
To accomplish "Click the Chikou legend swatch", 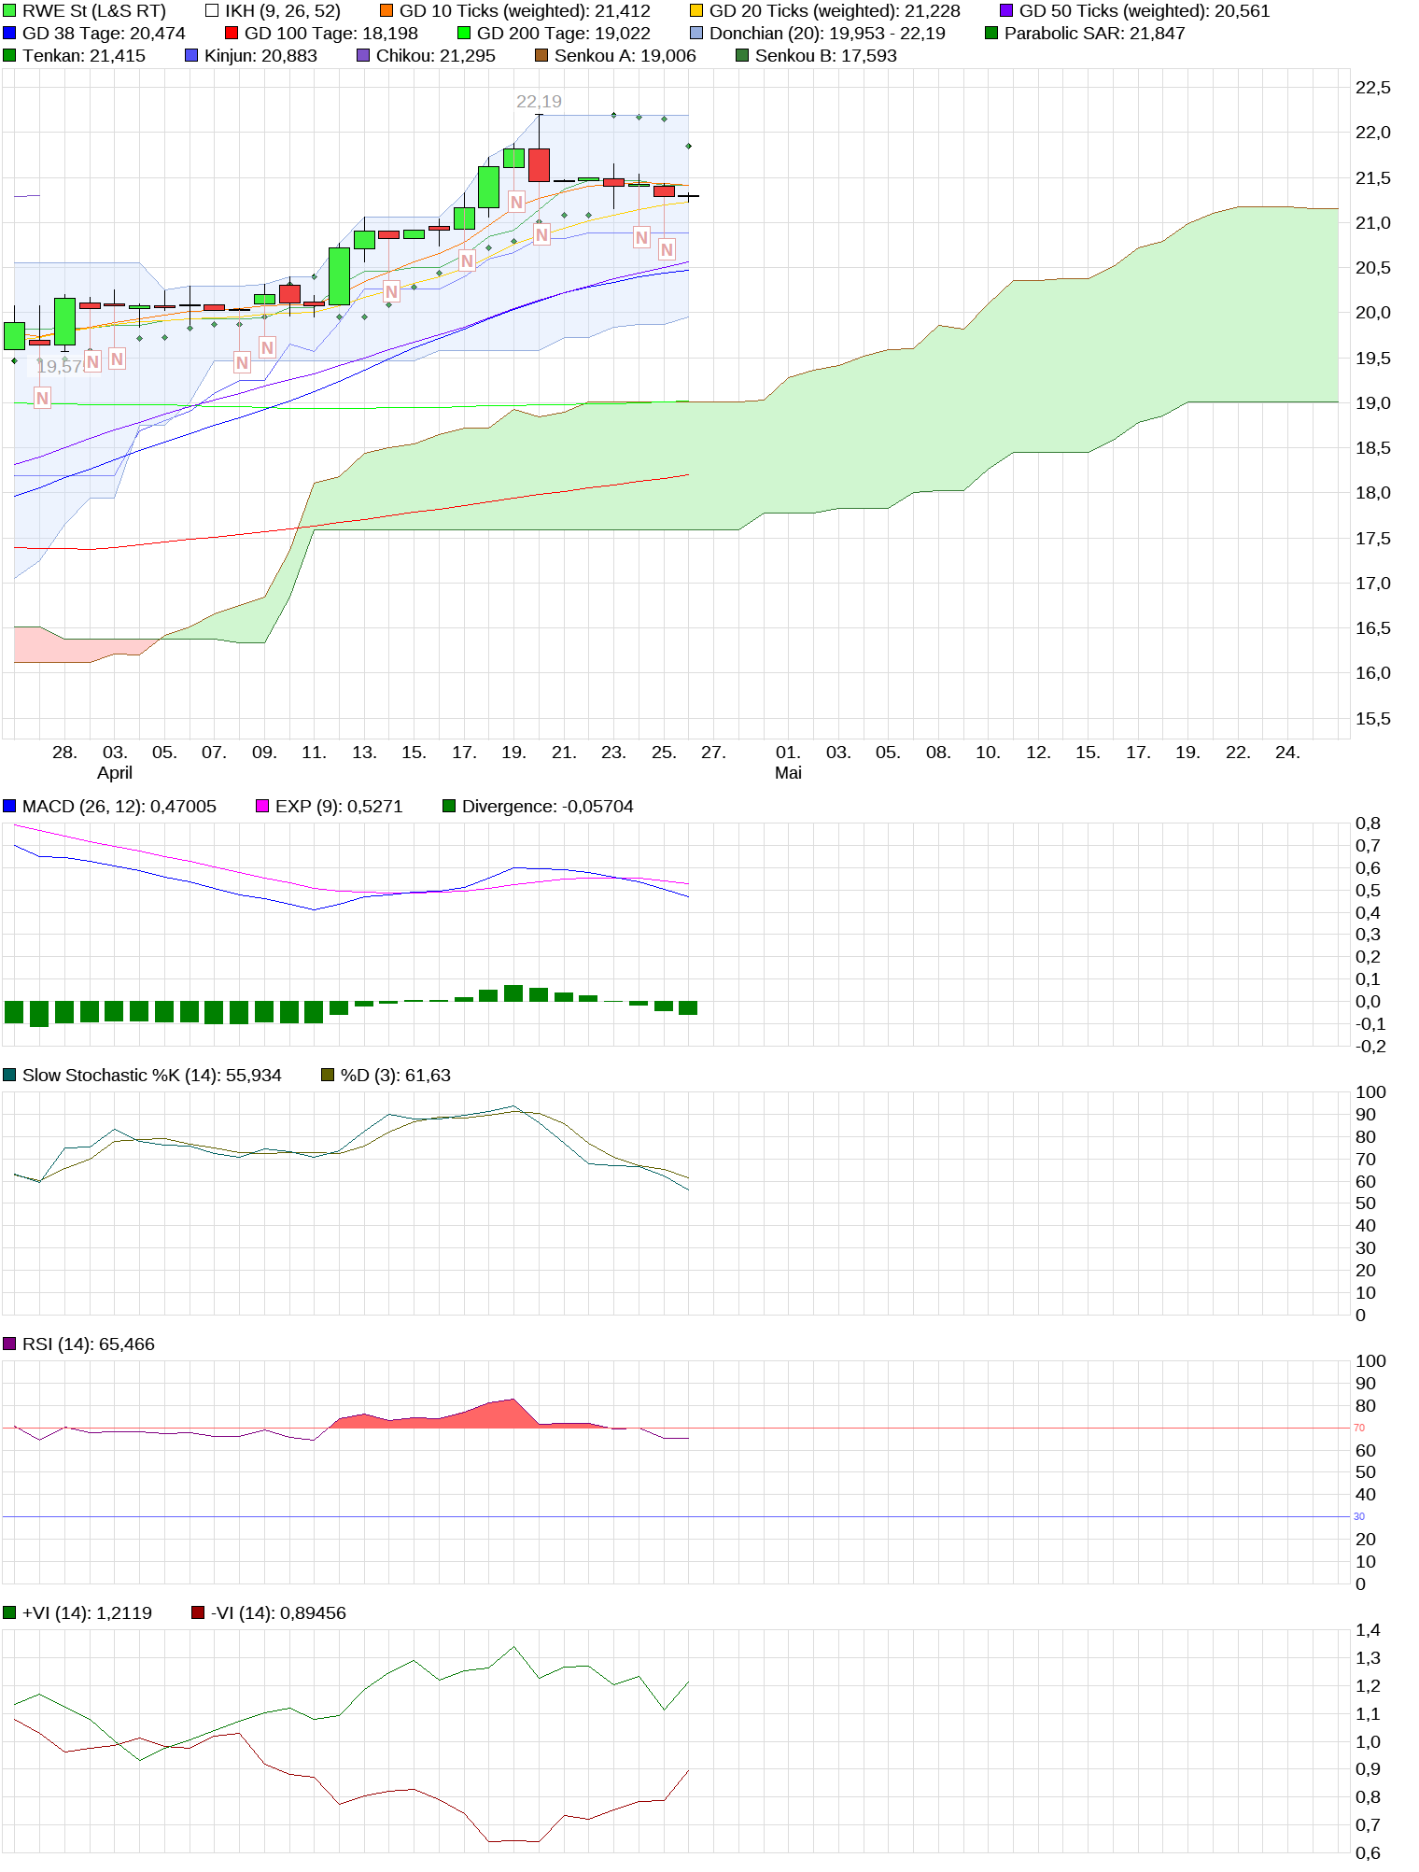I will click(363, 56).
